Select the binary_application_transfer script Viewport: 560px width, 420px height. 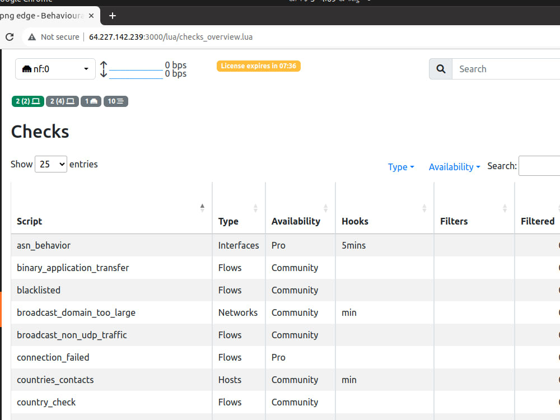[x=73, y=268]
